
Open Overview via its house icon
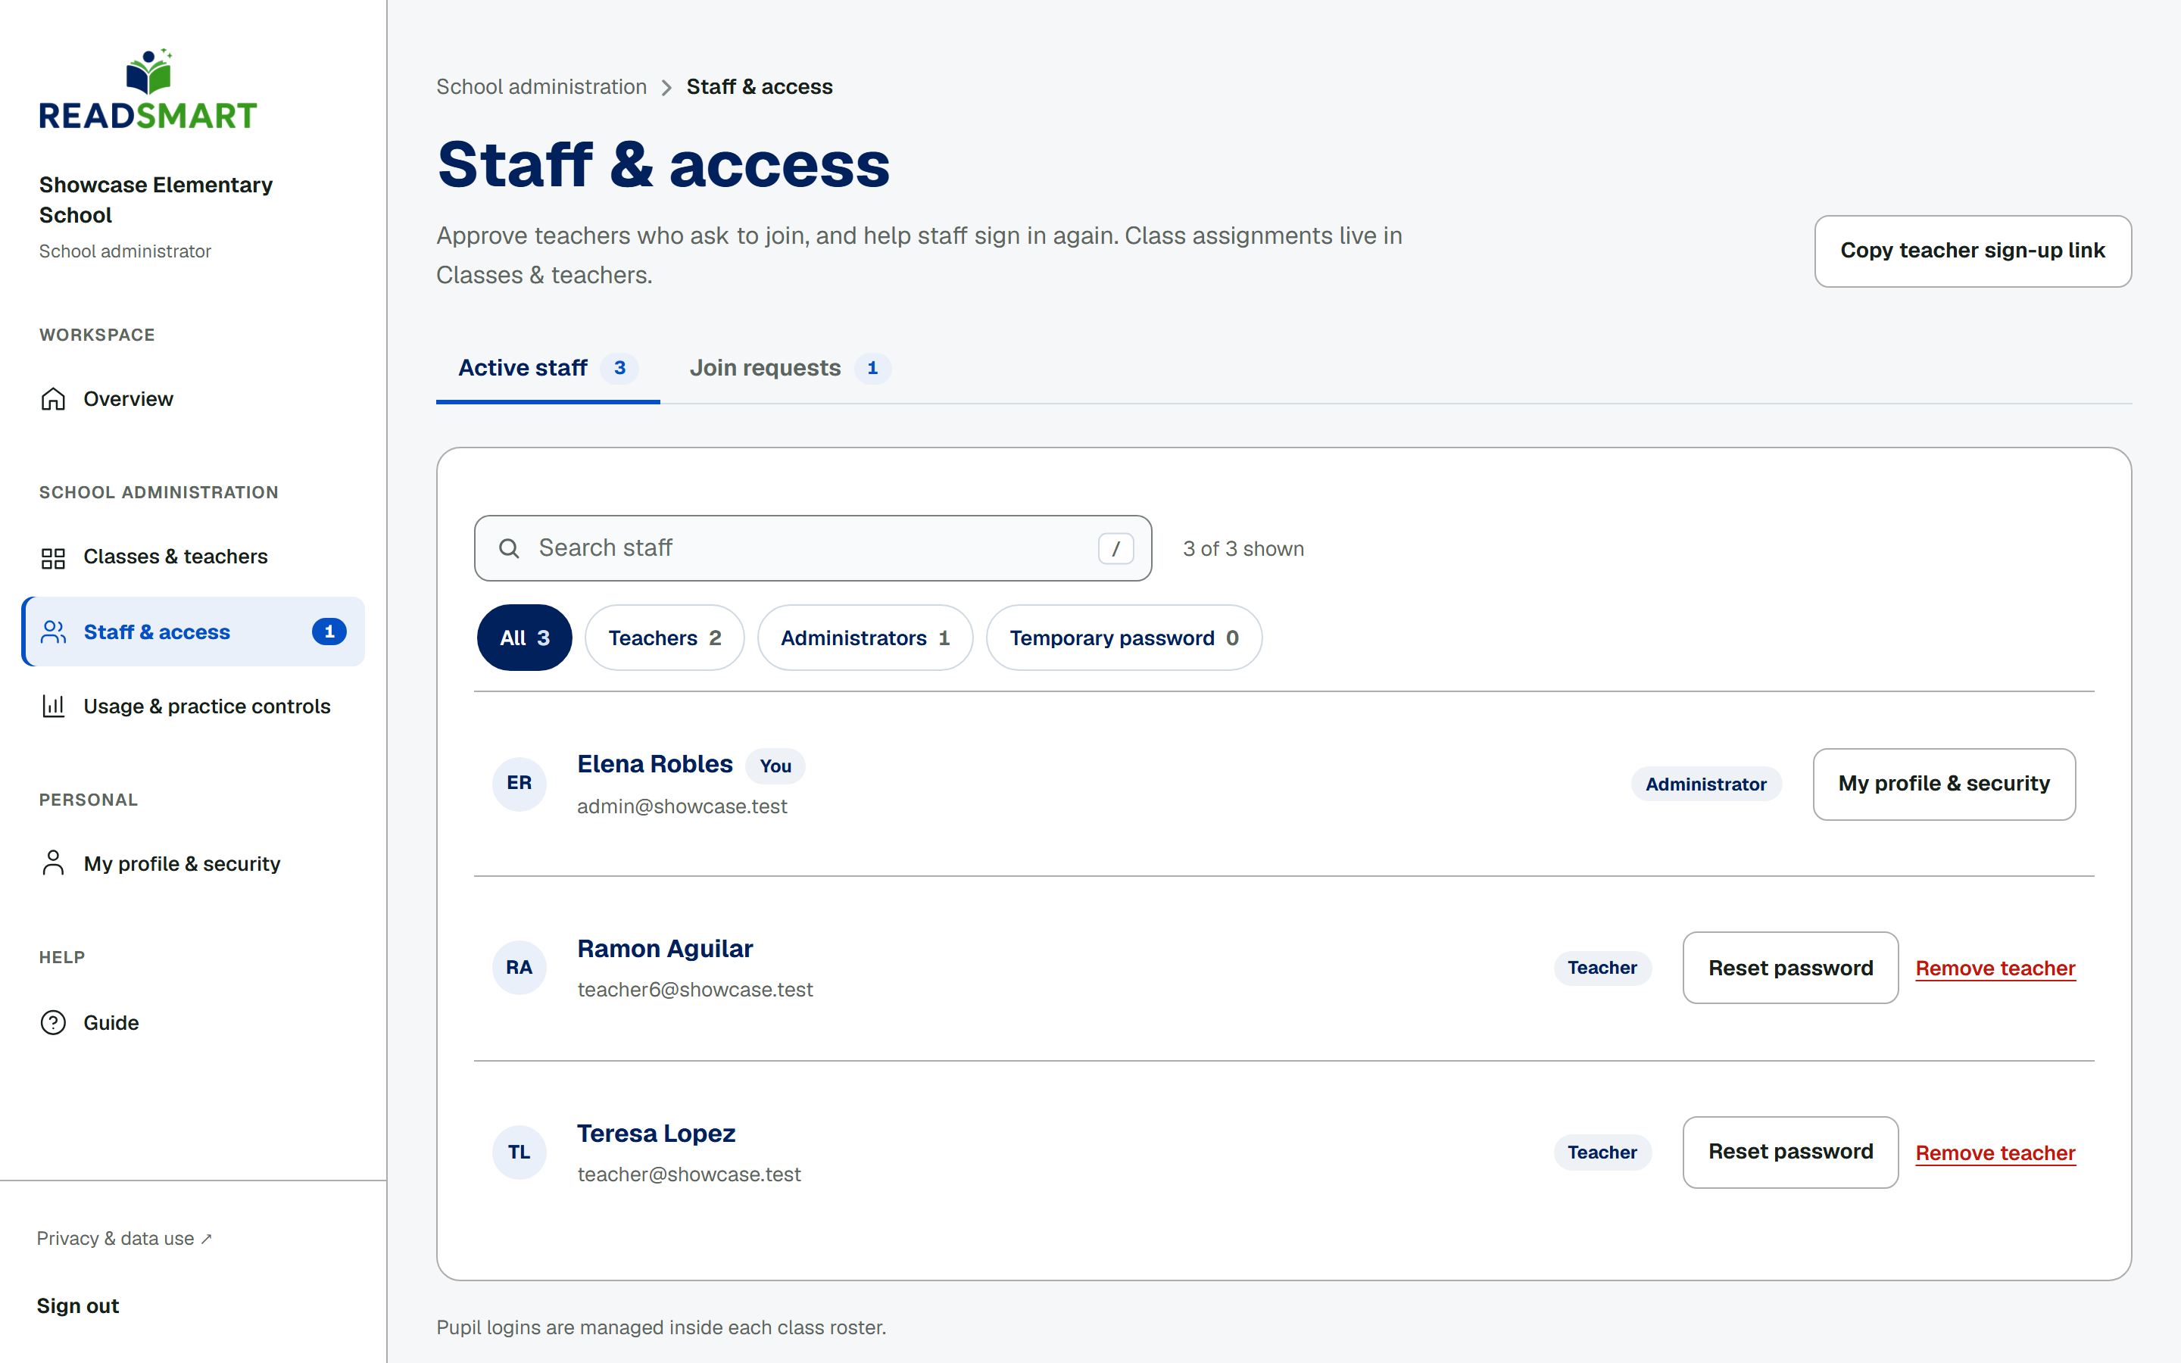pyautogui.click(x=53, y=398)
